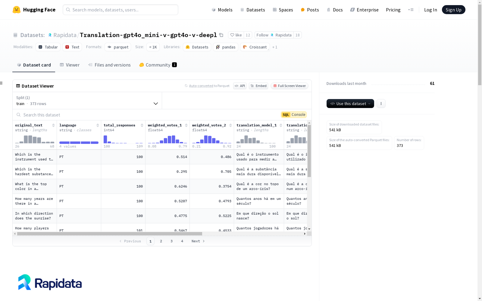The image size is (482, 301).
Task: Click the table's vertical scrollbar thumb
Action: tap(309, 151)
